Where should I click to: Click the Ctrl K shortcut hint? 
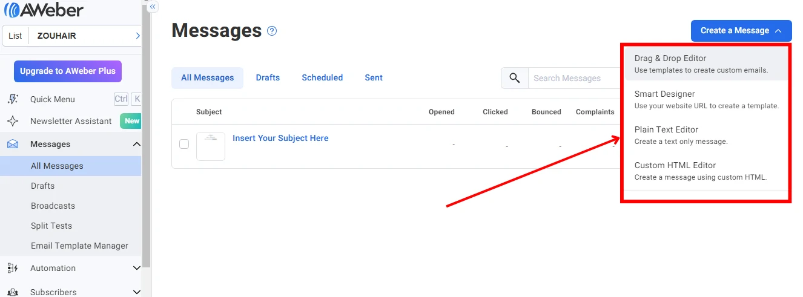point(128,99)
